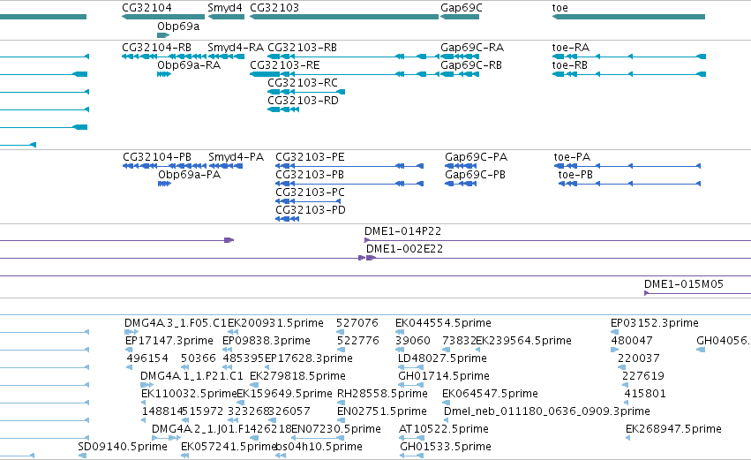Click the GH01533.5prime EST label
The width and height of the screenshot is (751, 460).
tap(446, 448)
